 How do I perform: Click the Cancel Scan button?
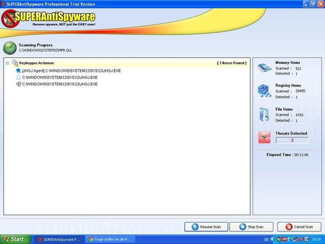tap(299, 227)
